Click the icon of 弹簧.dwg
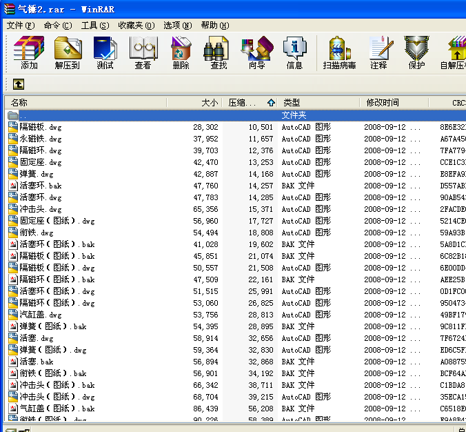This screenshot has width=466, height=432. pyautogui.click(x=13, y=174)
